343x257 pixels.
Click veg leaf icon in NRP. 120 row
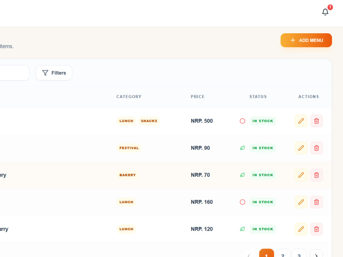pos(243,229)
